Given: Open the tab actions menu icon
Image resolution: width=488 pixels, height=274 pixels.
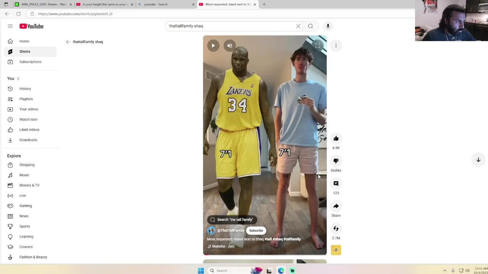Looking at the screenshot, I should point(6,4).
